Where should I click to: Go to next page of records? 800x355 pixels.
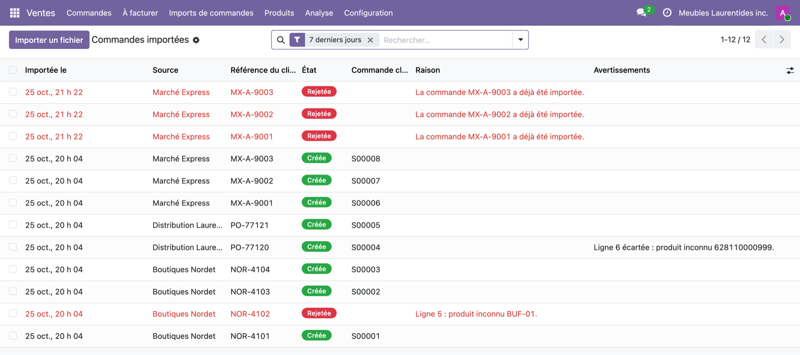(782, 39)
